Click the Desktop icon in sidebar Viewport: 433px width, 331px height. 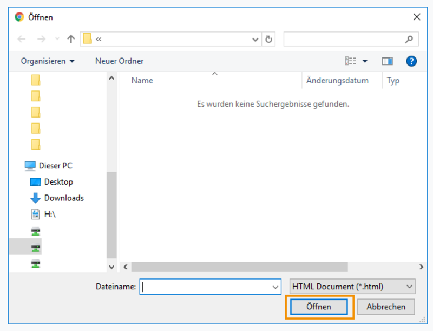pos(35,182)
